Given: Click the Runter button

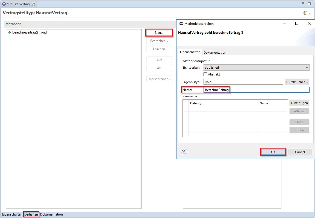Looking at the screenshot, I should (x=299, y=130).
